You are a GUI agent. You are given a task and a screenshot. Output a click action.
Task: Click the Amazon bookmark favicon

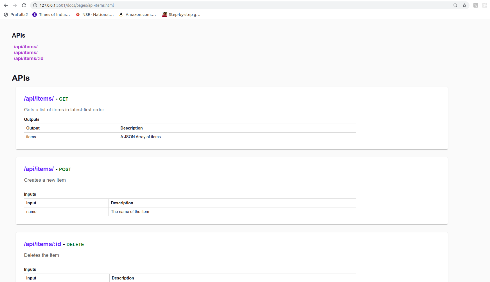(x=121, y=15)
